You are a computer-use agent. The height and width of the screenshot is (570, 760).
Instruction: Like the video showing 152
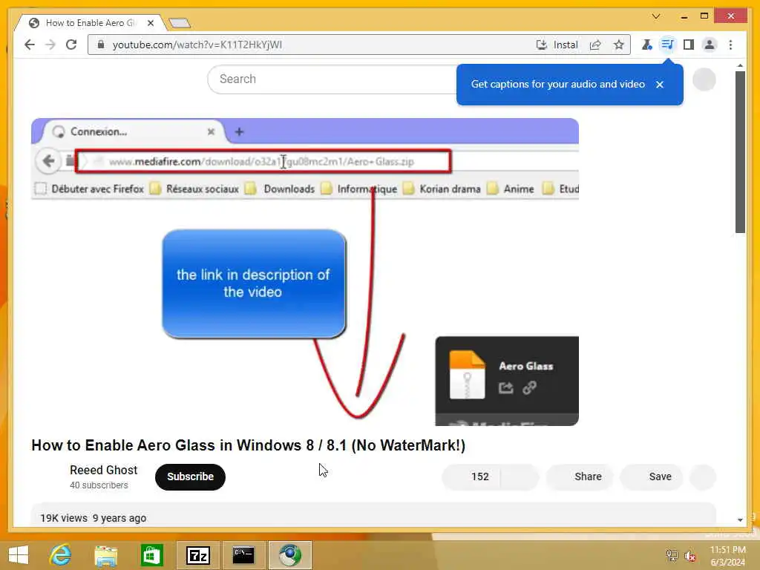coord(471,476)
